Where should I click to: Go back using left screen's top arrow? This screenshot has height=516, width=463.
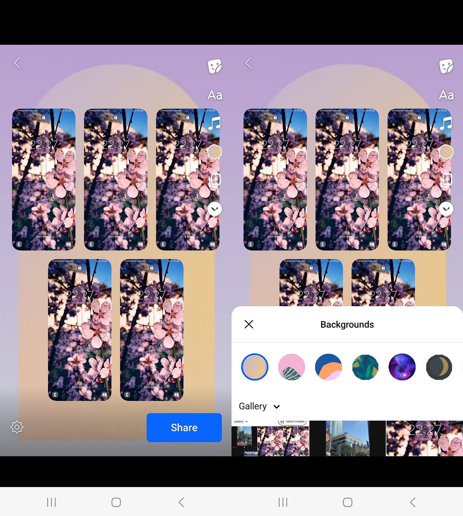point(17,63)
